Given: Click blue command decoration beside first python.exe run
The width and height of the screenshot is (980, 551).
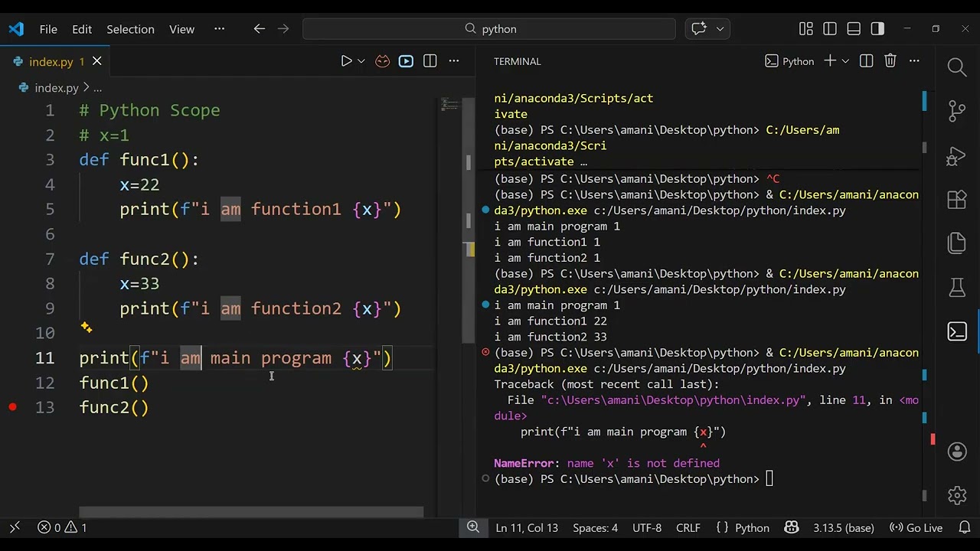Looking at the screenshot, I should pyautogui.click(x=485, y=210).
